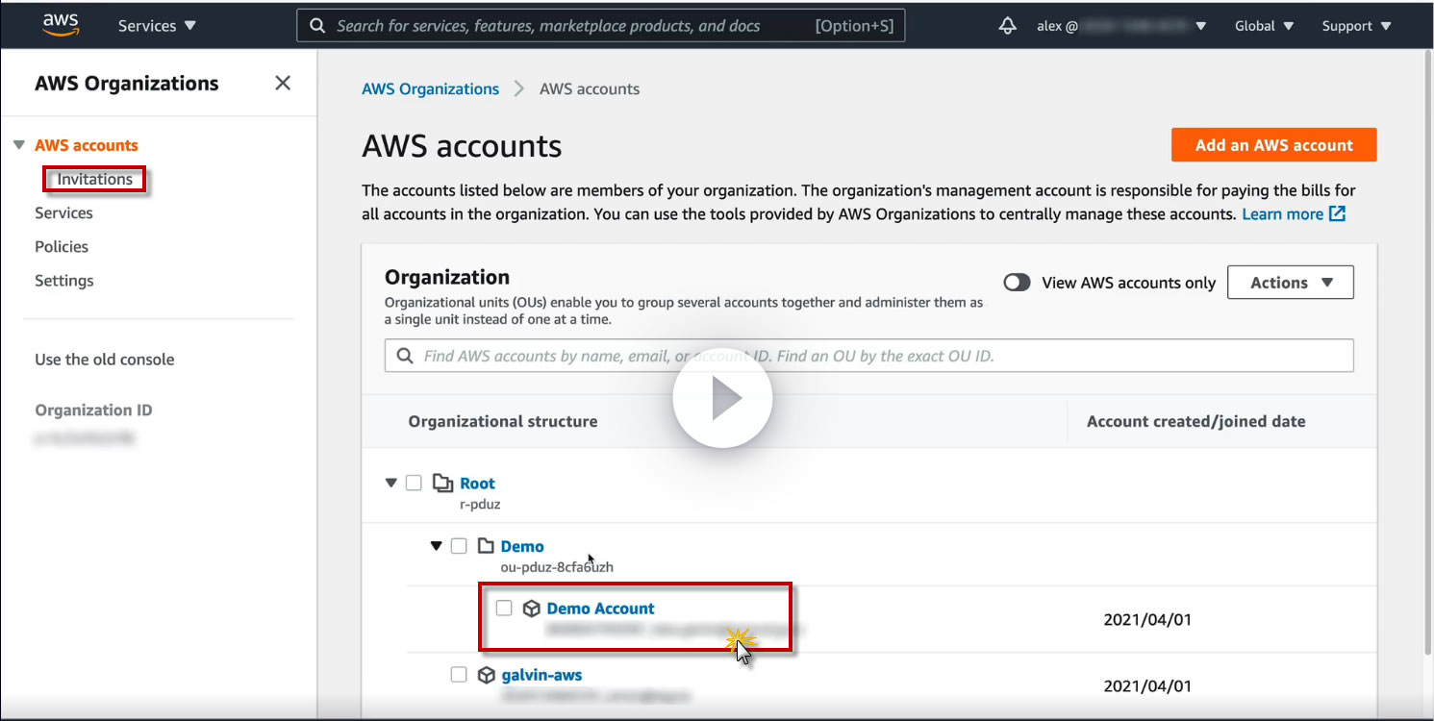
Task: Click the galvin-aws account cube icon
Action: (x=487, y=675)
